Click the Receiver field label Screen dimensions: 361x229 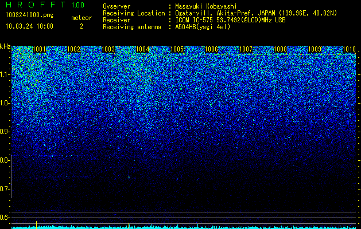click(x=117, y=20)
